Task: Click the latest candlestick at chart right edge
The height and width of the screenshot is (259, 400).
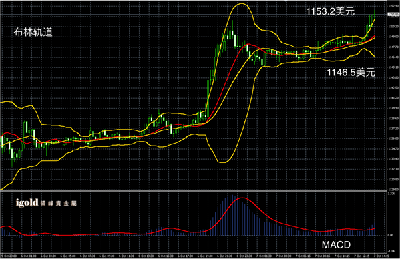Action: [x=375, y=15]
